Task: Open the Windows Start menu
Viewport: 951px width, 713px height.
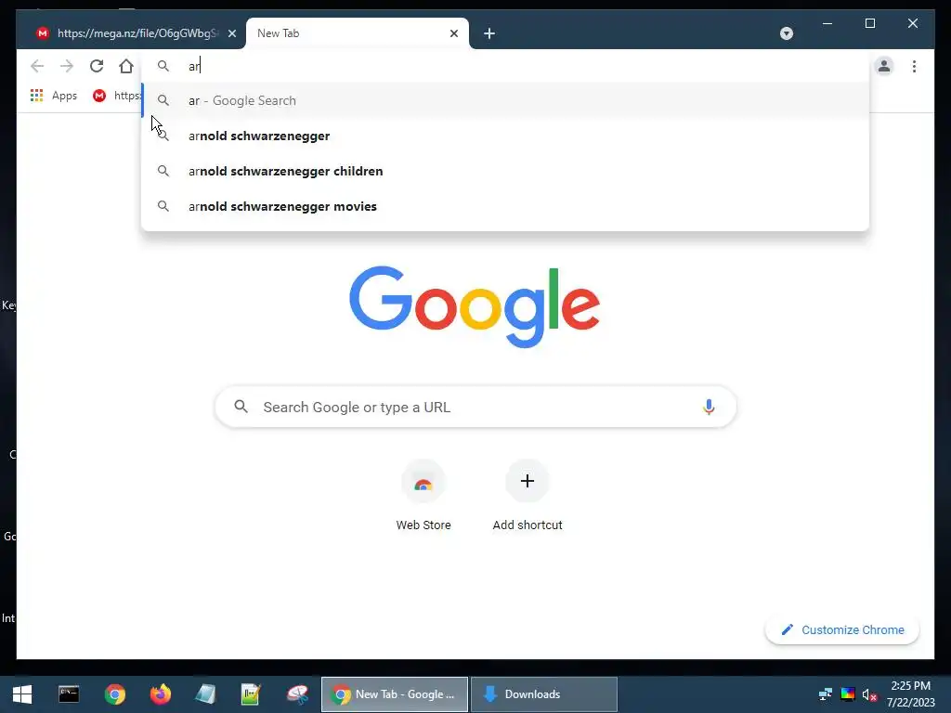Action: [22, 694]
